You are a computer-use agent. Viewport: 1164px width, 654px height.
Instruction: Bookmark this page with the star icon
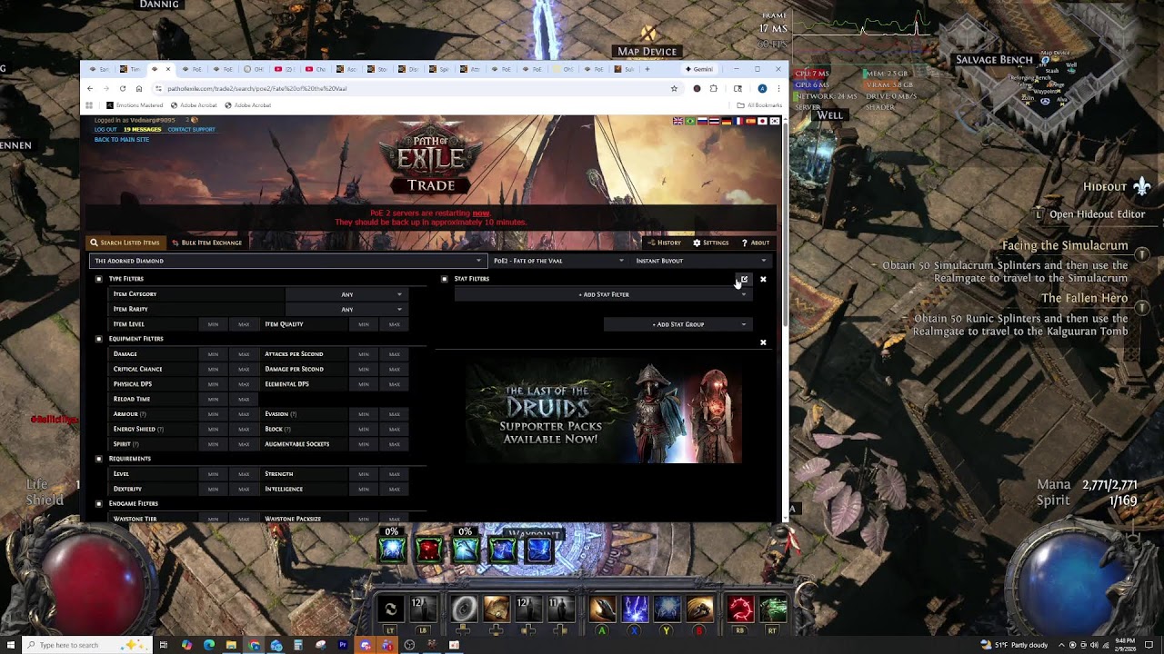674,88
